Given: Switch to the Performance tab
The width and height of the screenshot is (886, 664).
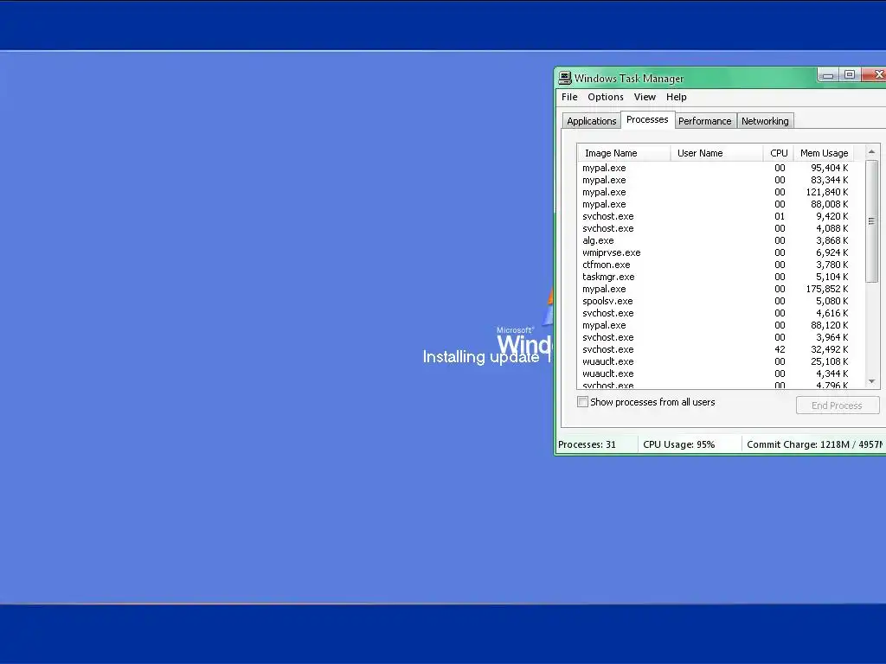Looking at the screenshot, I should point(704,121).
